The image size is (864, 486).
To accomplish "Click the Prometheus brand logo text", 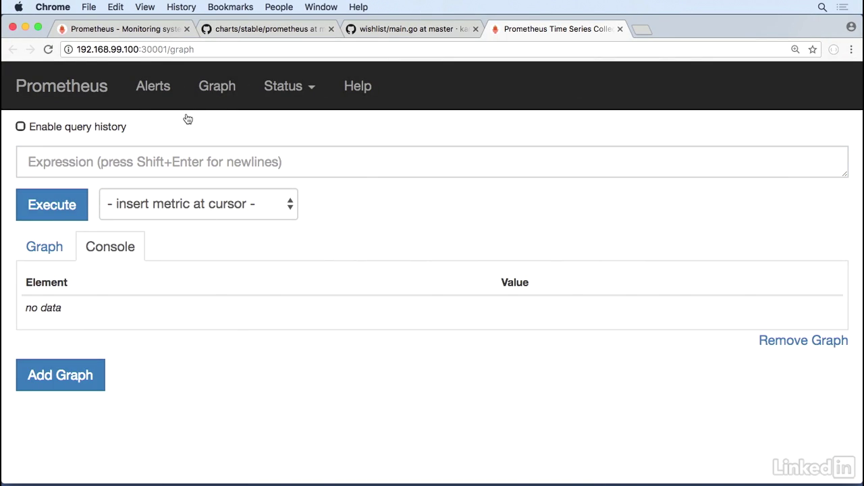I will pos(61,86).
